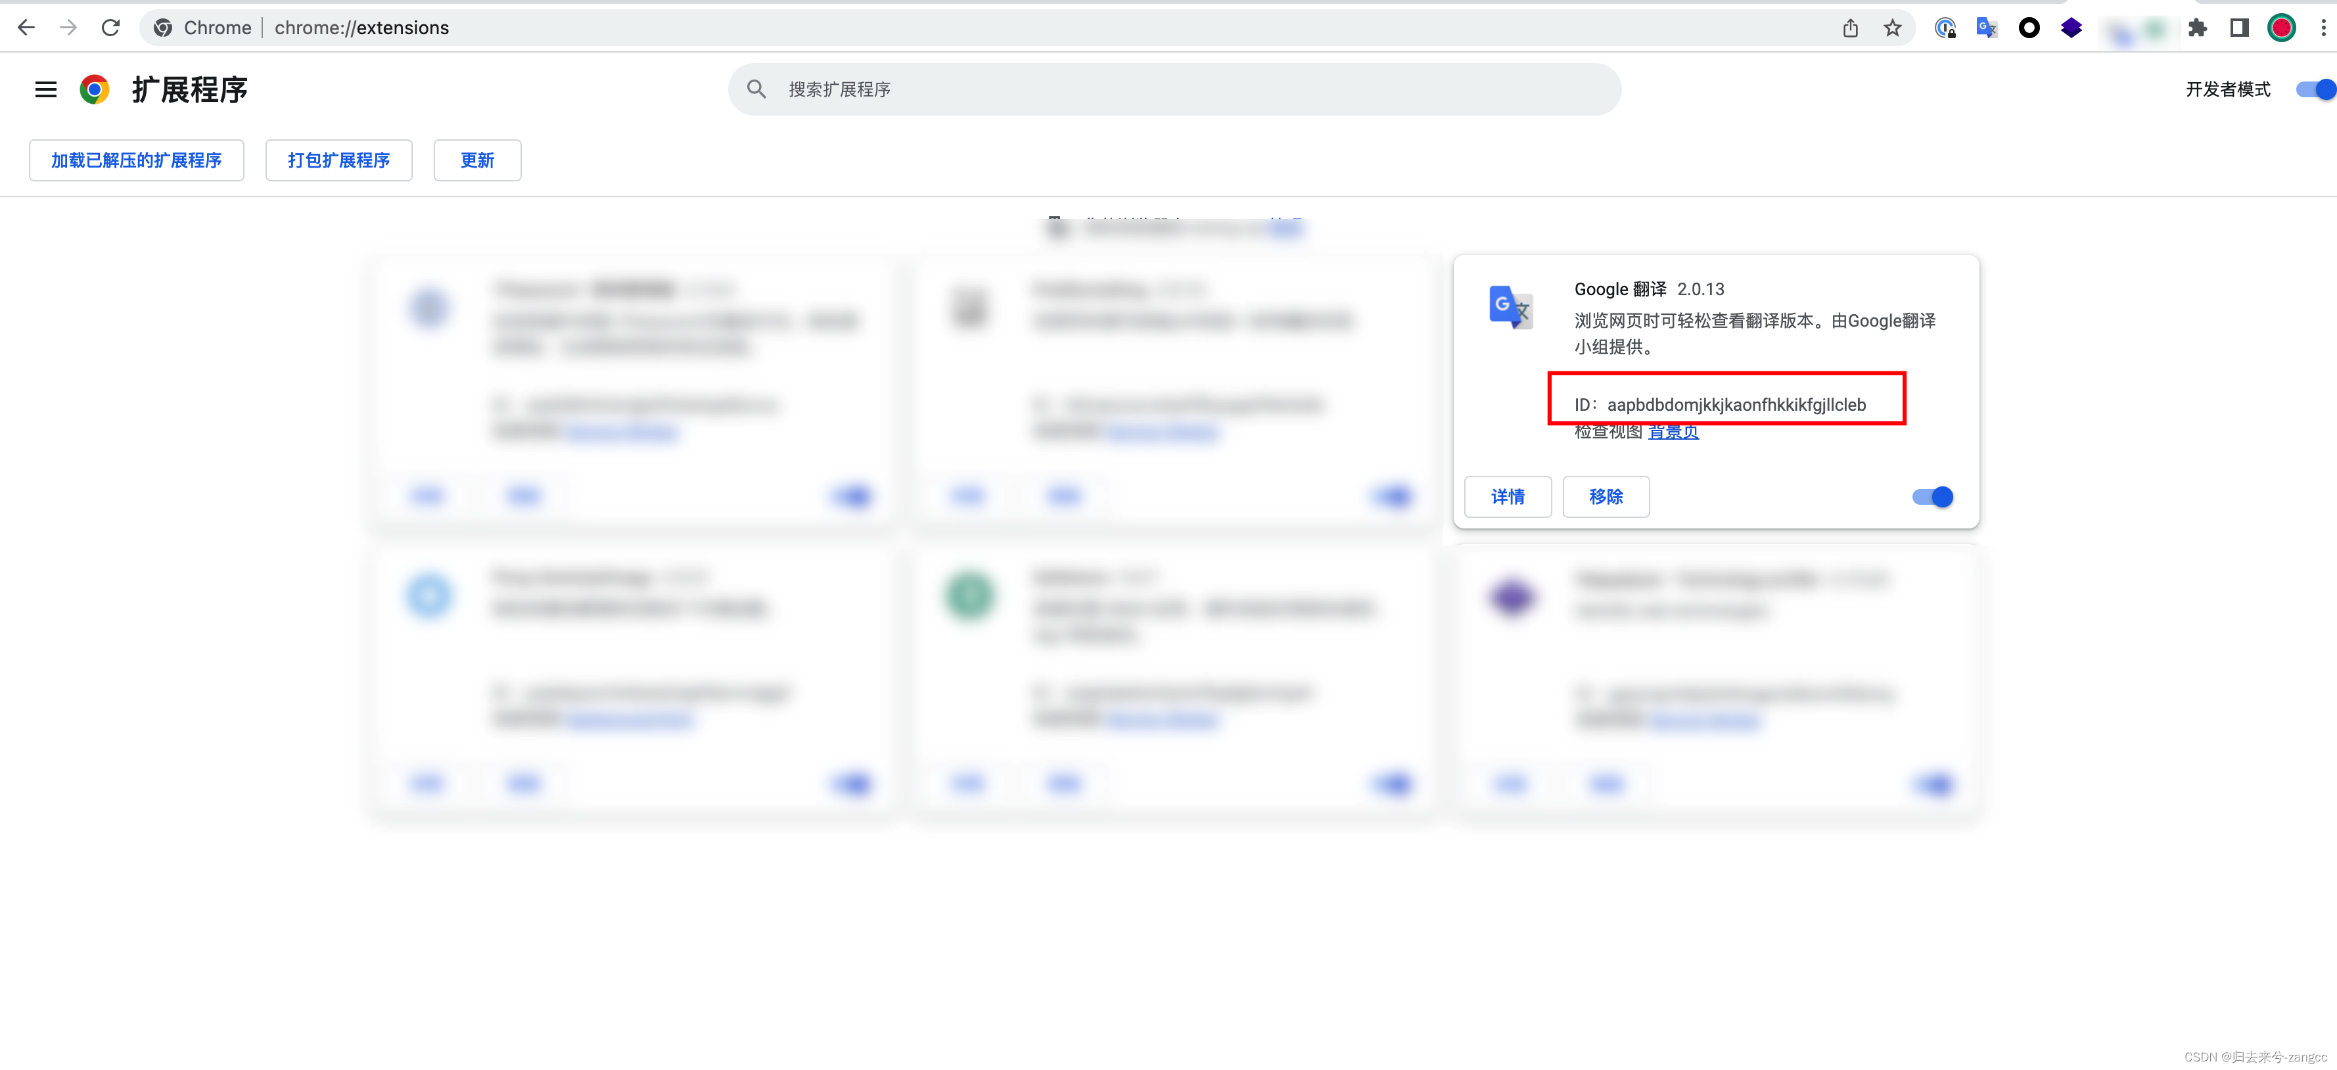2337x1070 pixels.
Task: Click the browser forward arrow
Action: coord(68,28)
